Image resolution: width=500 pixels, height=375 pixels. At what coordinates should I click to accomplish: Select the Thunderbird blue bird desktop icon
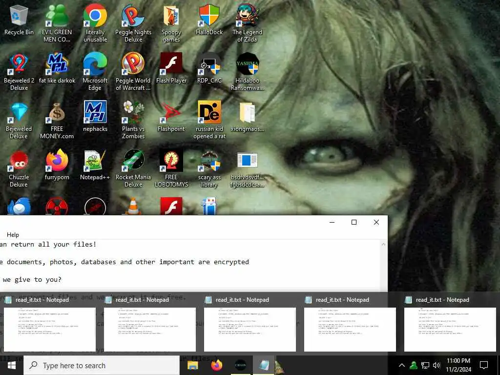click(x=19, y=207)
